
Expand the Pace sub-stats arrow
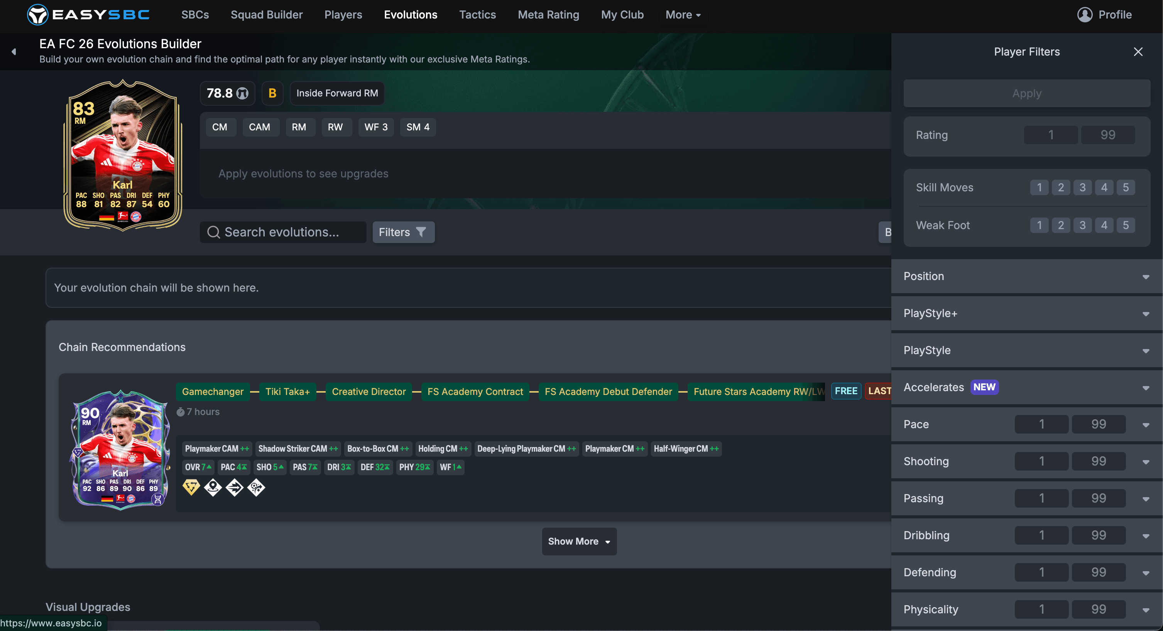(x=1145, y=425)
